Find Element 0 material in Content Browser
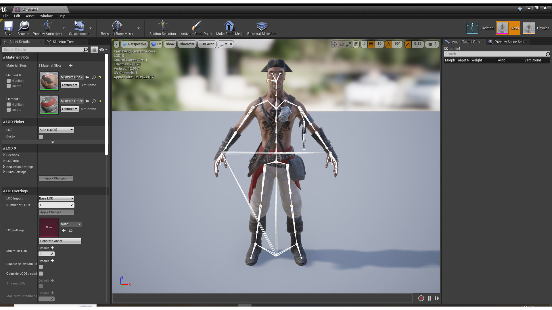This screenshot has height=310, width=552. [94, 77]
